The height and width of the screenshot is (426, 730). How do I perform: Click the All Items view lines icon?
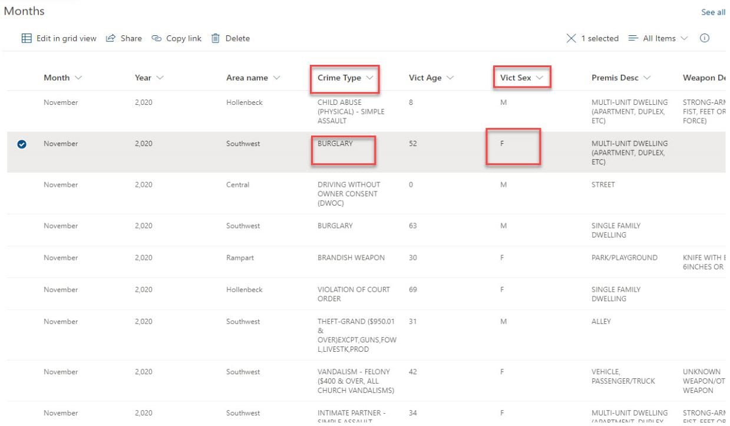point(633,38)
